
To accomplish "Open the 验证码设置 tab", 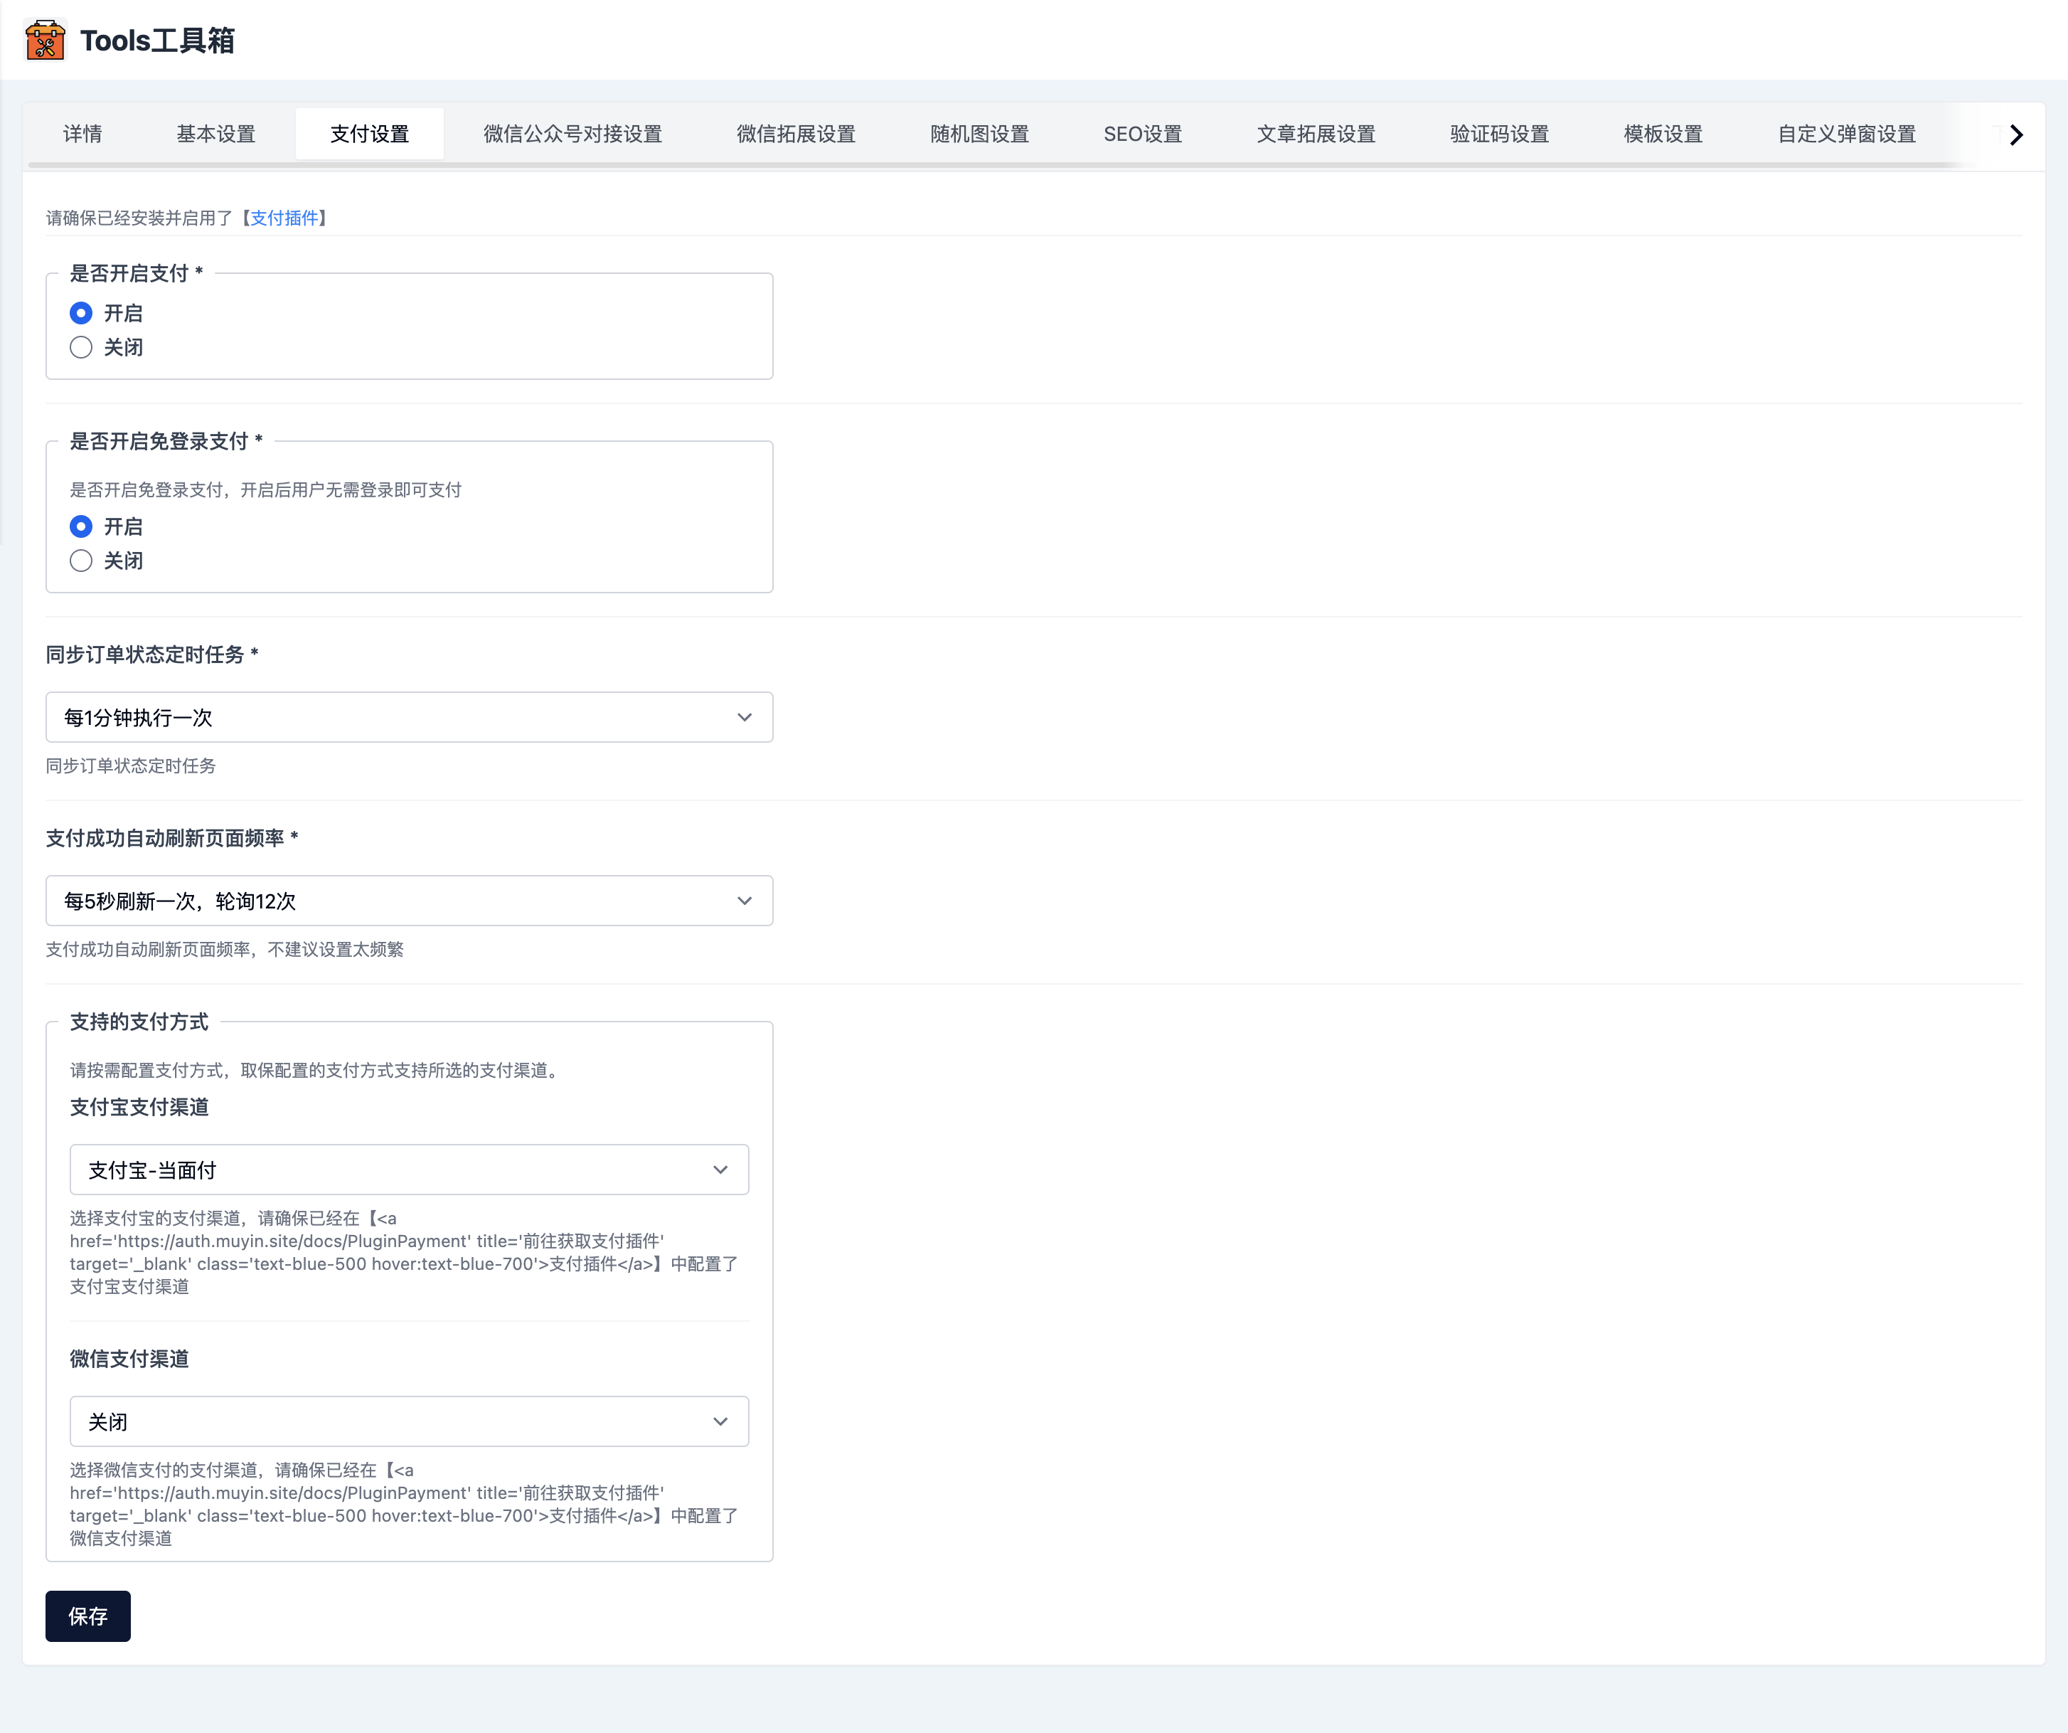I will point(1498,134).
